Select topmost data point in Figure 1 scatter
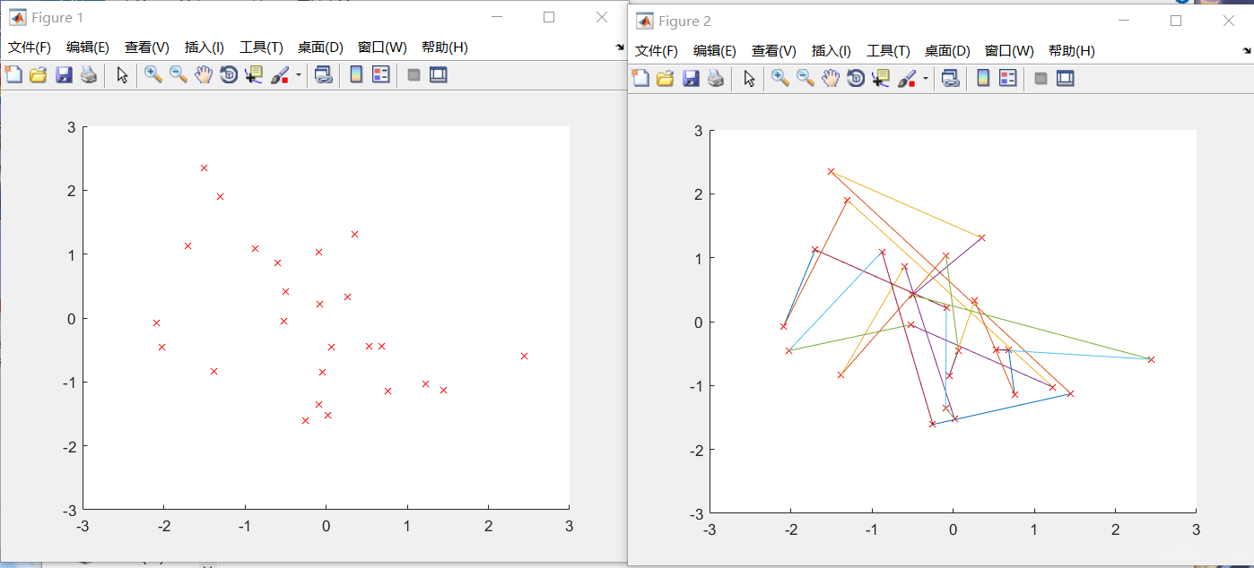Screen dimensions: 1254x568 (x=204, y=168)
